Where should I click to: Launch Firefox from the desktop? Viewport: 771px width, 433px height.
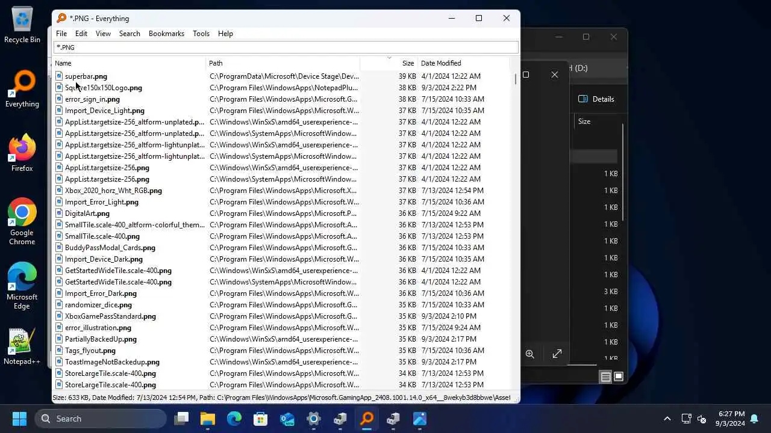pyautogui.click(x=22, y=153)
